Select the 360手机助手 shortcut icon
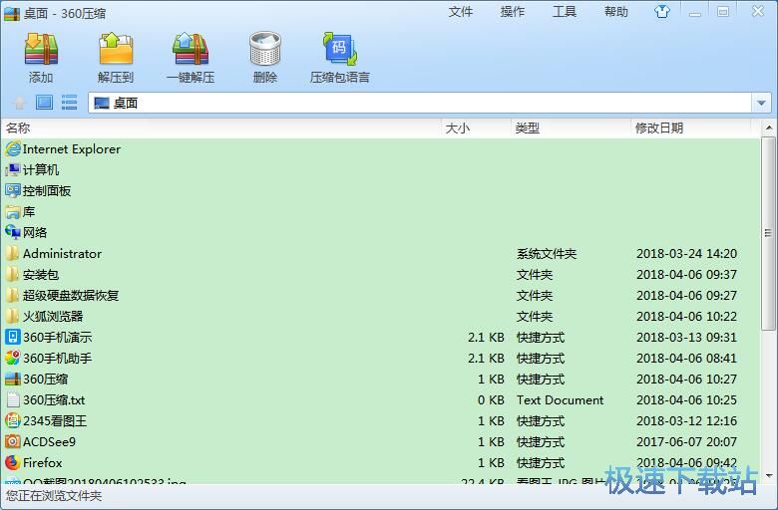The image size is (778, 510). click(13, 358)
